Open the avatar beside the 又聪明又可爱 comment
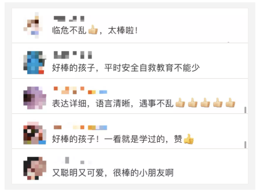Image resolution: width=259 pixels, height=193 pixels. [35, 168]
